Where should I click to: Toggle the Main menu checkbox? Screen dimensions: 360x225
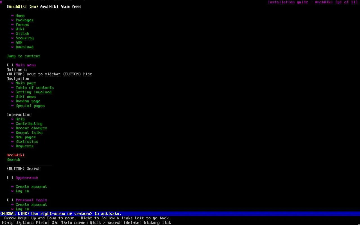click(10, 65)
